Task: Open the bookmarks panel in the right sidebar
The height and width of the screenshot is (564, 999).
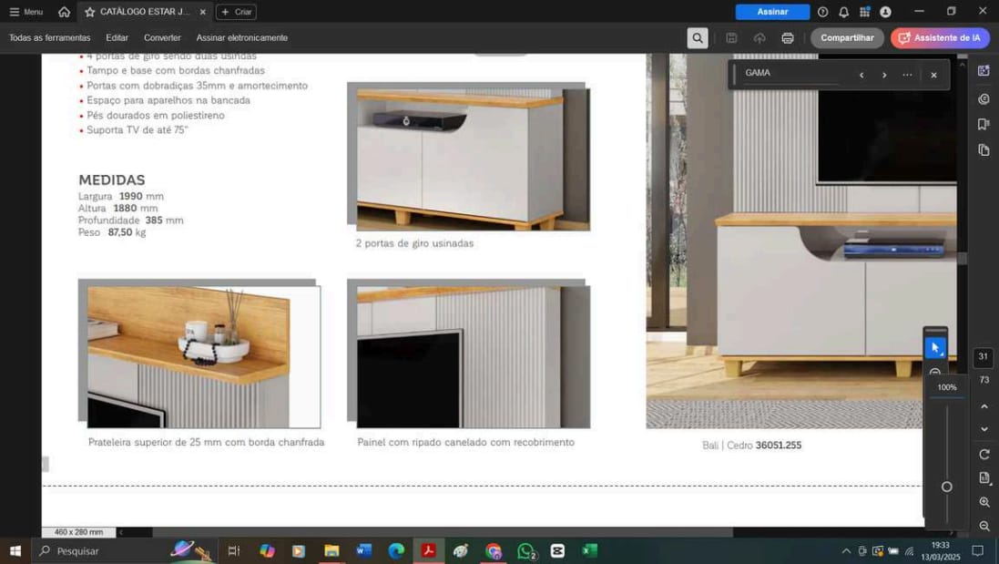Action: 984,124
